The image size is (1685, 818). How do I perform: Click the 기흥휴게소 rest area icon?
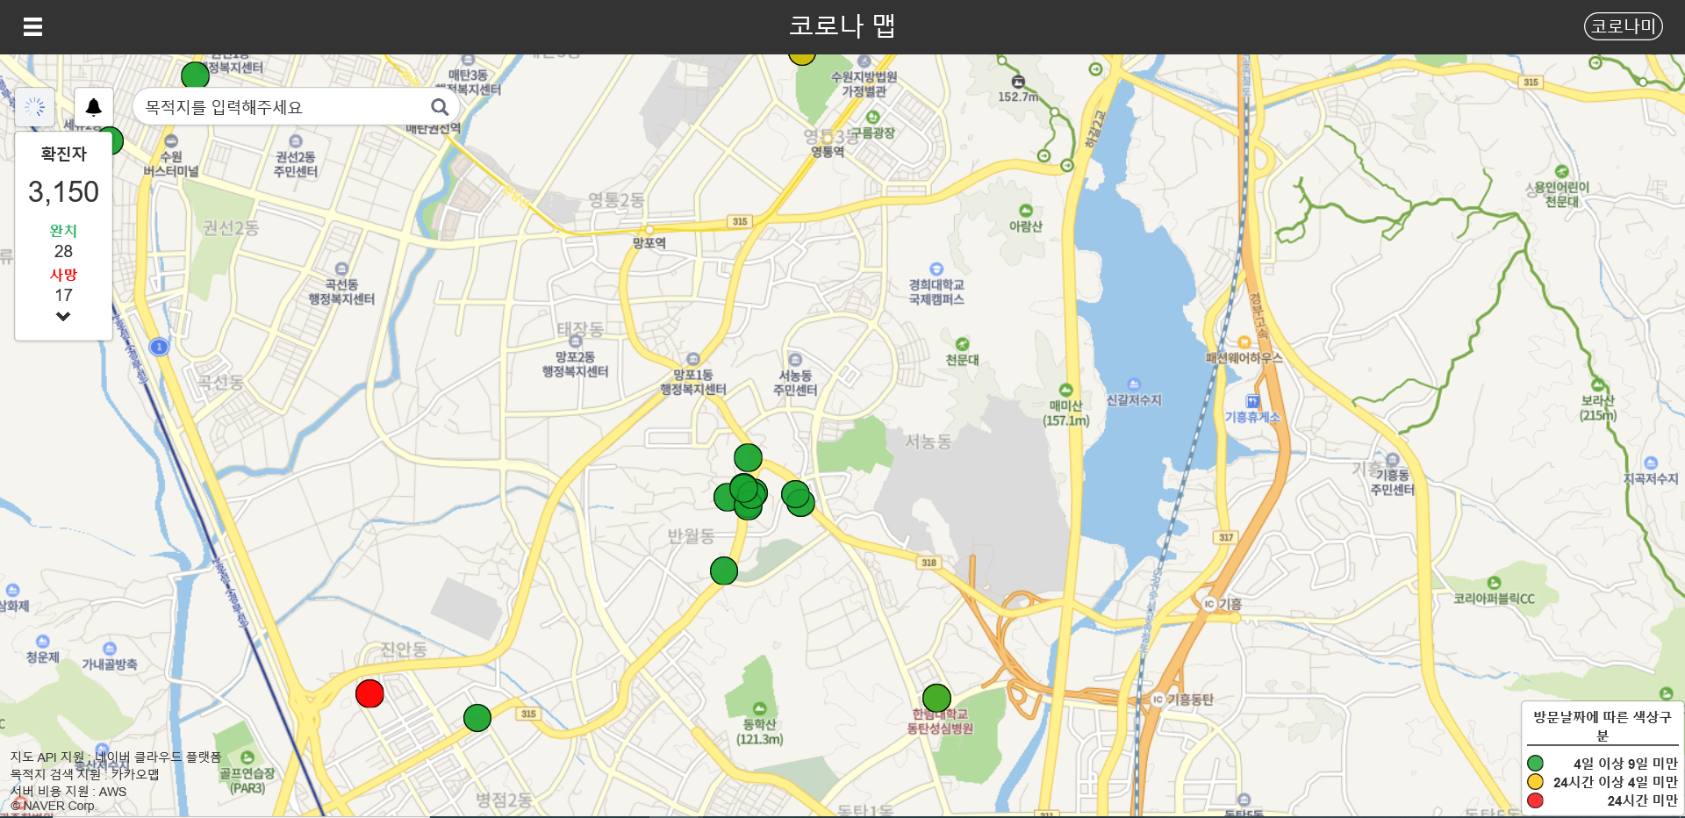[x=1252, y=401]
